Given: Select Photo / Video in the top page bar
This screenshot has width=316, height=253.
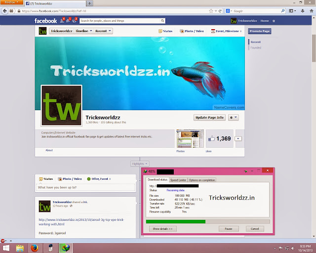Looking at the screenshot, I should click(192, 31).
